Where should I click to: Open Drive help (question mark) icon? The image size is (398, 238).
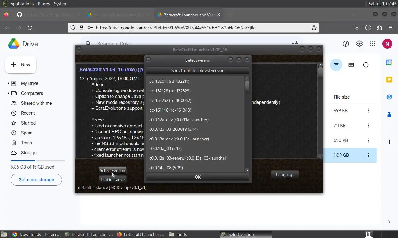[x=346, y=44]
